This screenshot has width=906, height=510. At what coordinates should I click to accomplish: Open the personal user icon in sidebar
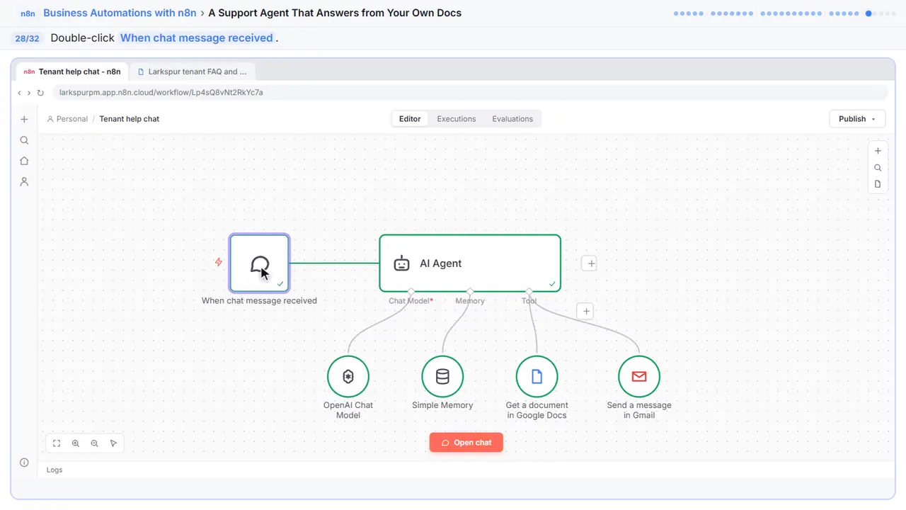coord(24,181)
